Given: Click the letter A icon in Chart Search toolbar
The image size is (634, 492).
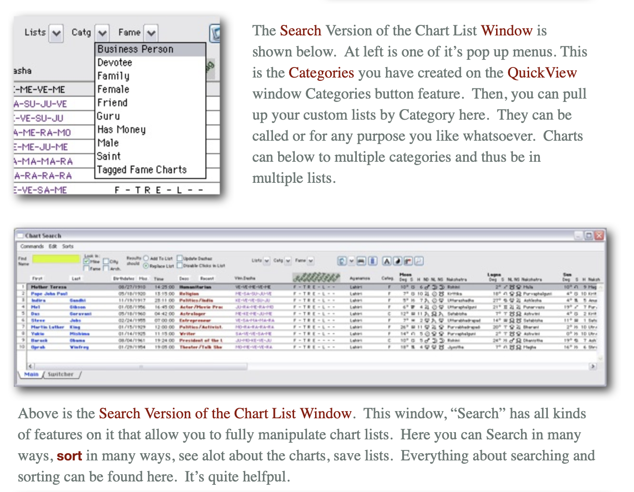Looking at the screenshot, I should pyautogui.click(x=387, y=261).
